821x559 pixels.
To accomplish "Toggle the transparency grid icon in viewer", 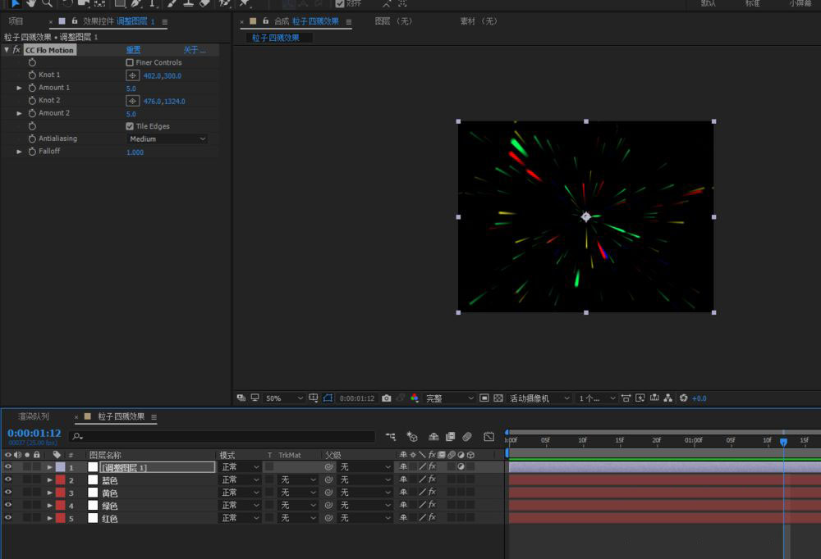I will [498, 398].
